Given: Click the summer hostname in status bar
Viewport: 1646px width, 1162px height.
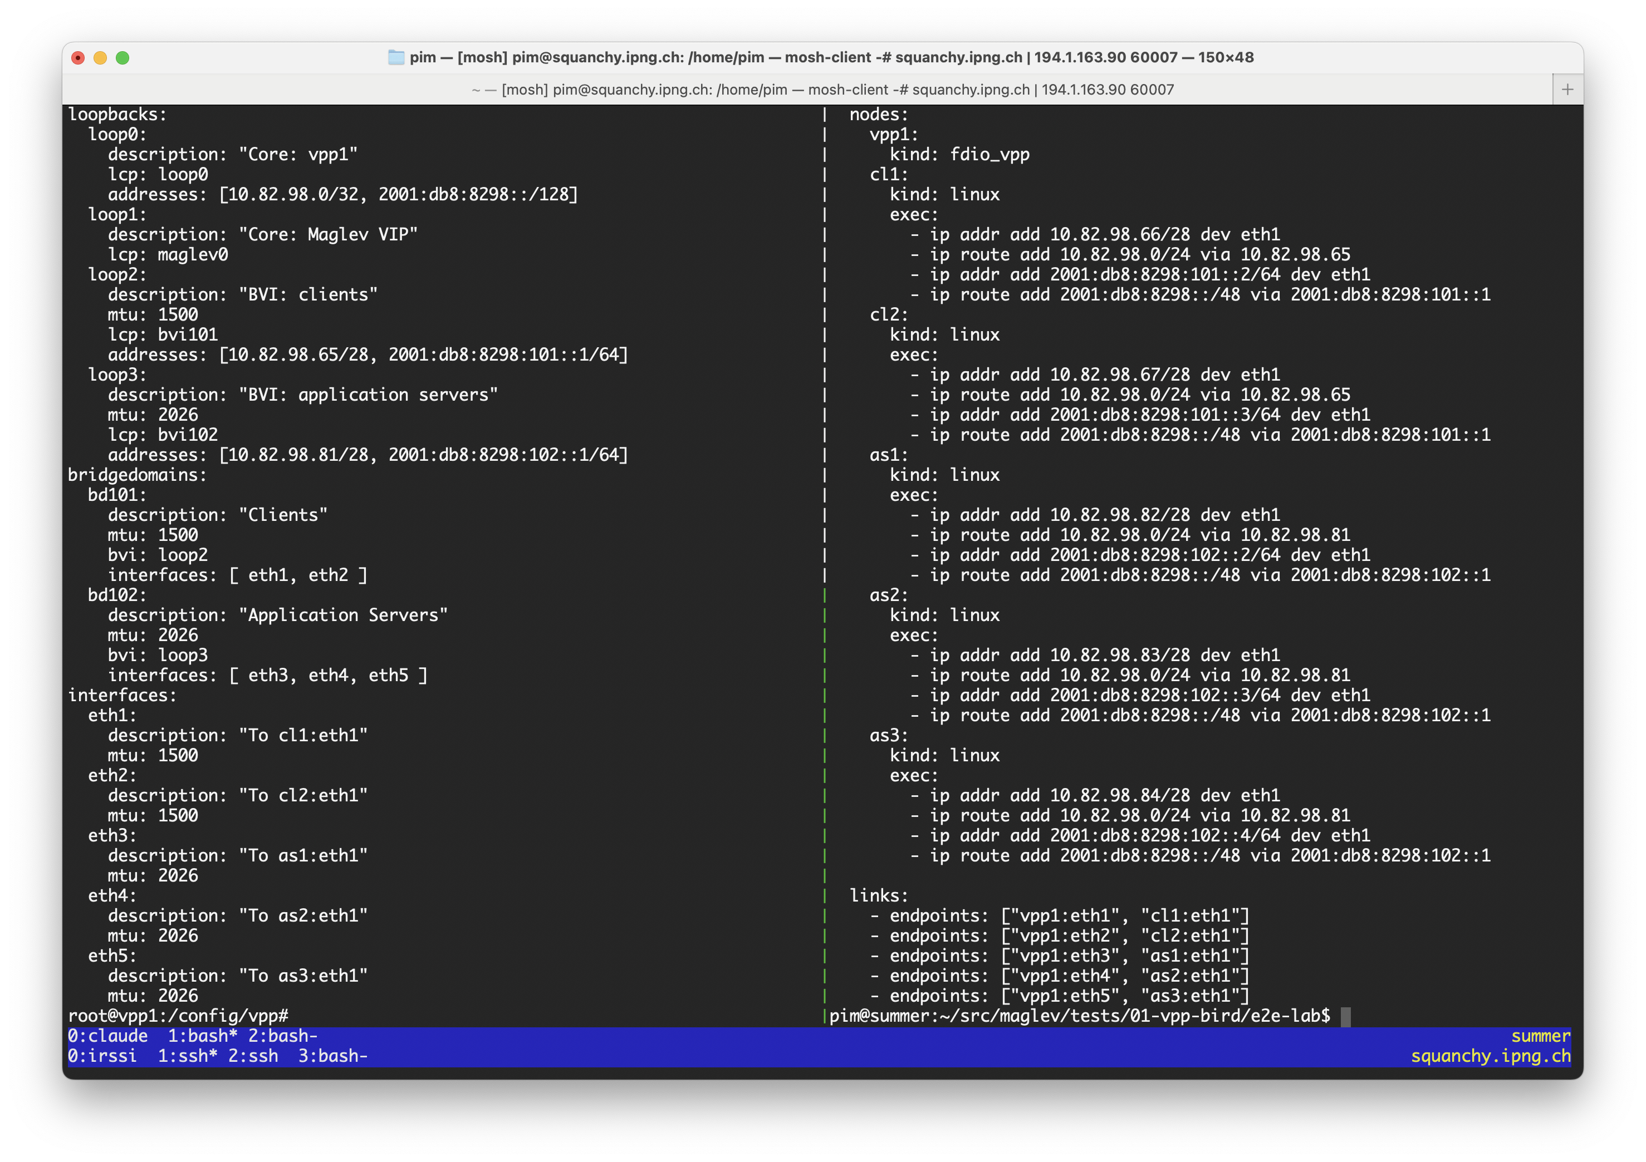Looking at the screenshot, I should tap(1540, 1035).
